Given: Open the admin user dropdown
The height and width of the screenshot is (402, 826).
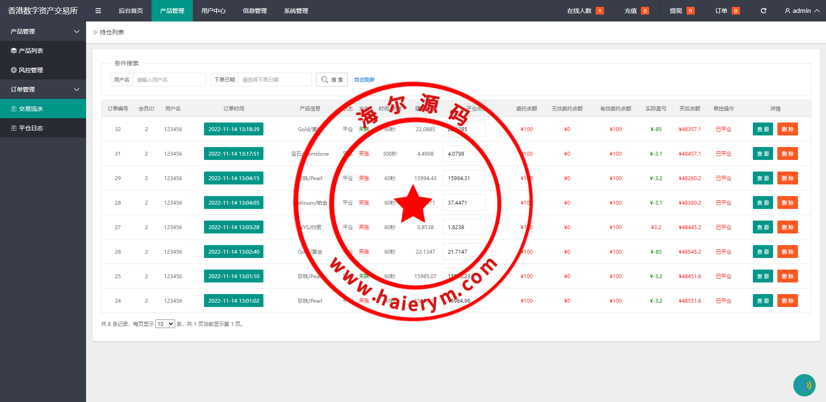Looking at the screenshot, I should pyautogui.click(x=801, y=11).
